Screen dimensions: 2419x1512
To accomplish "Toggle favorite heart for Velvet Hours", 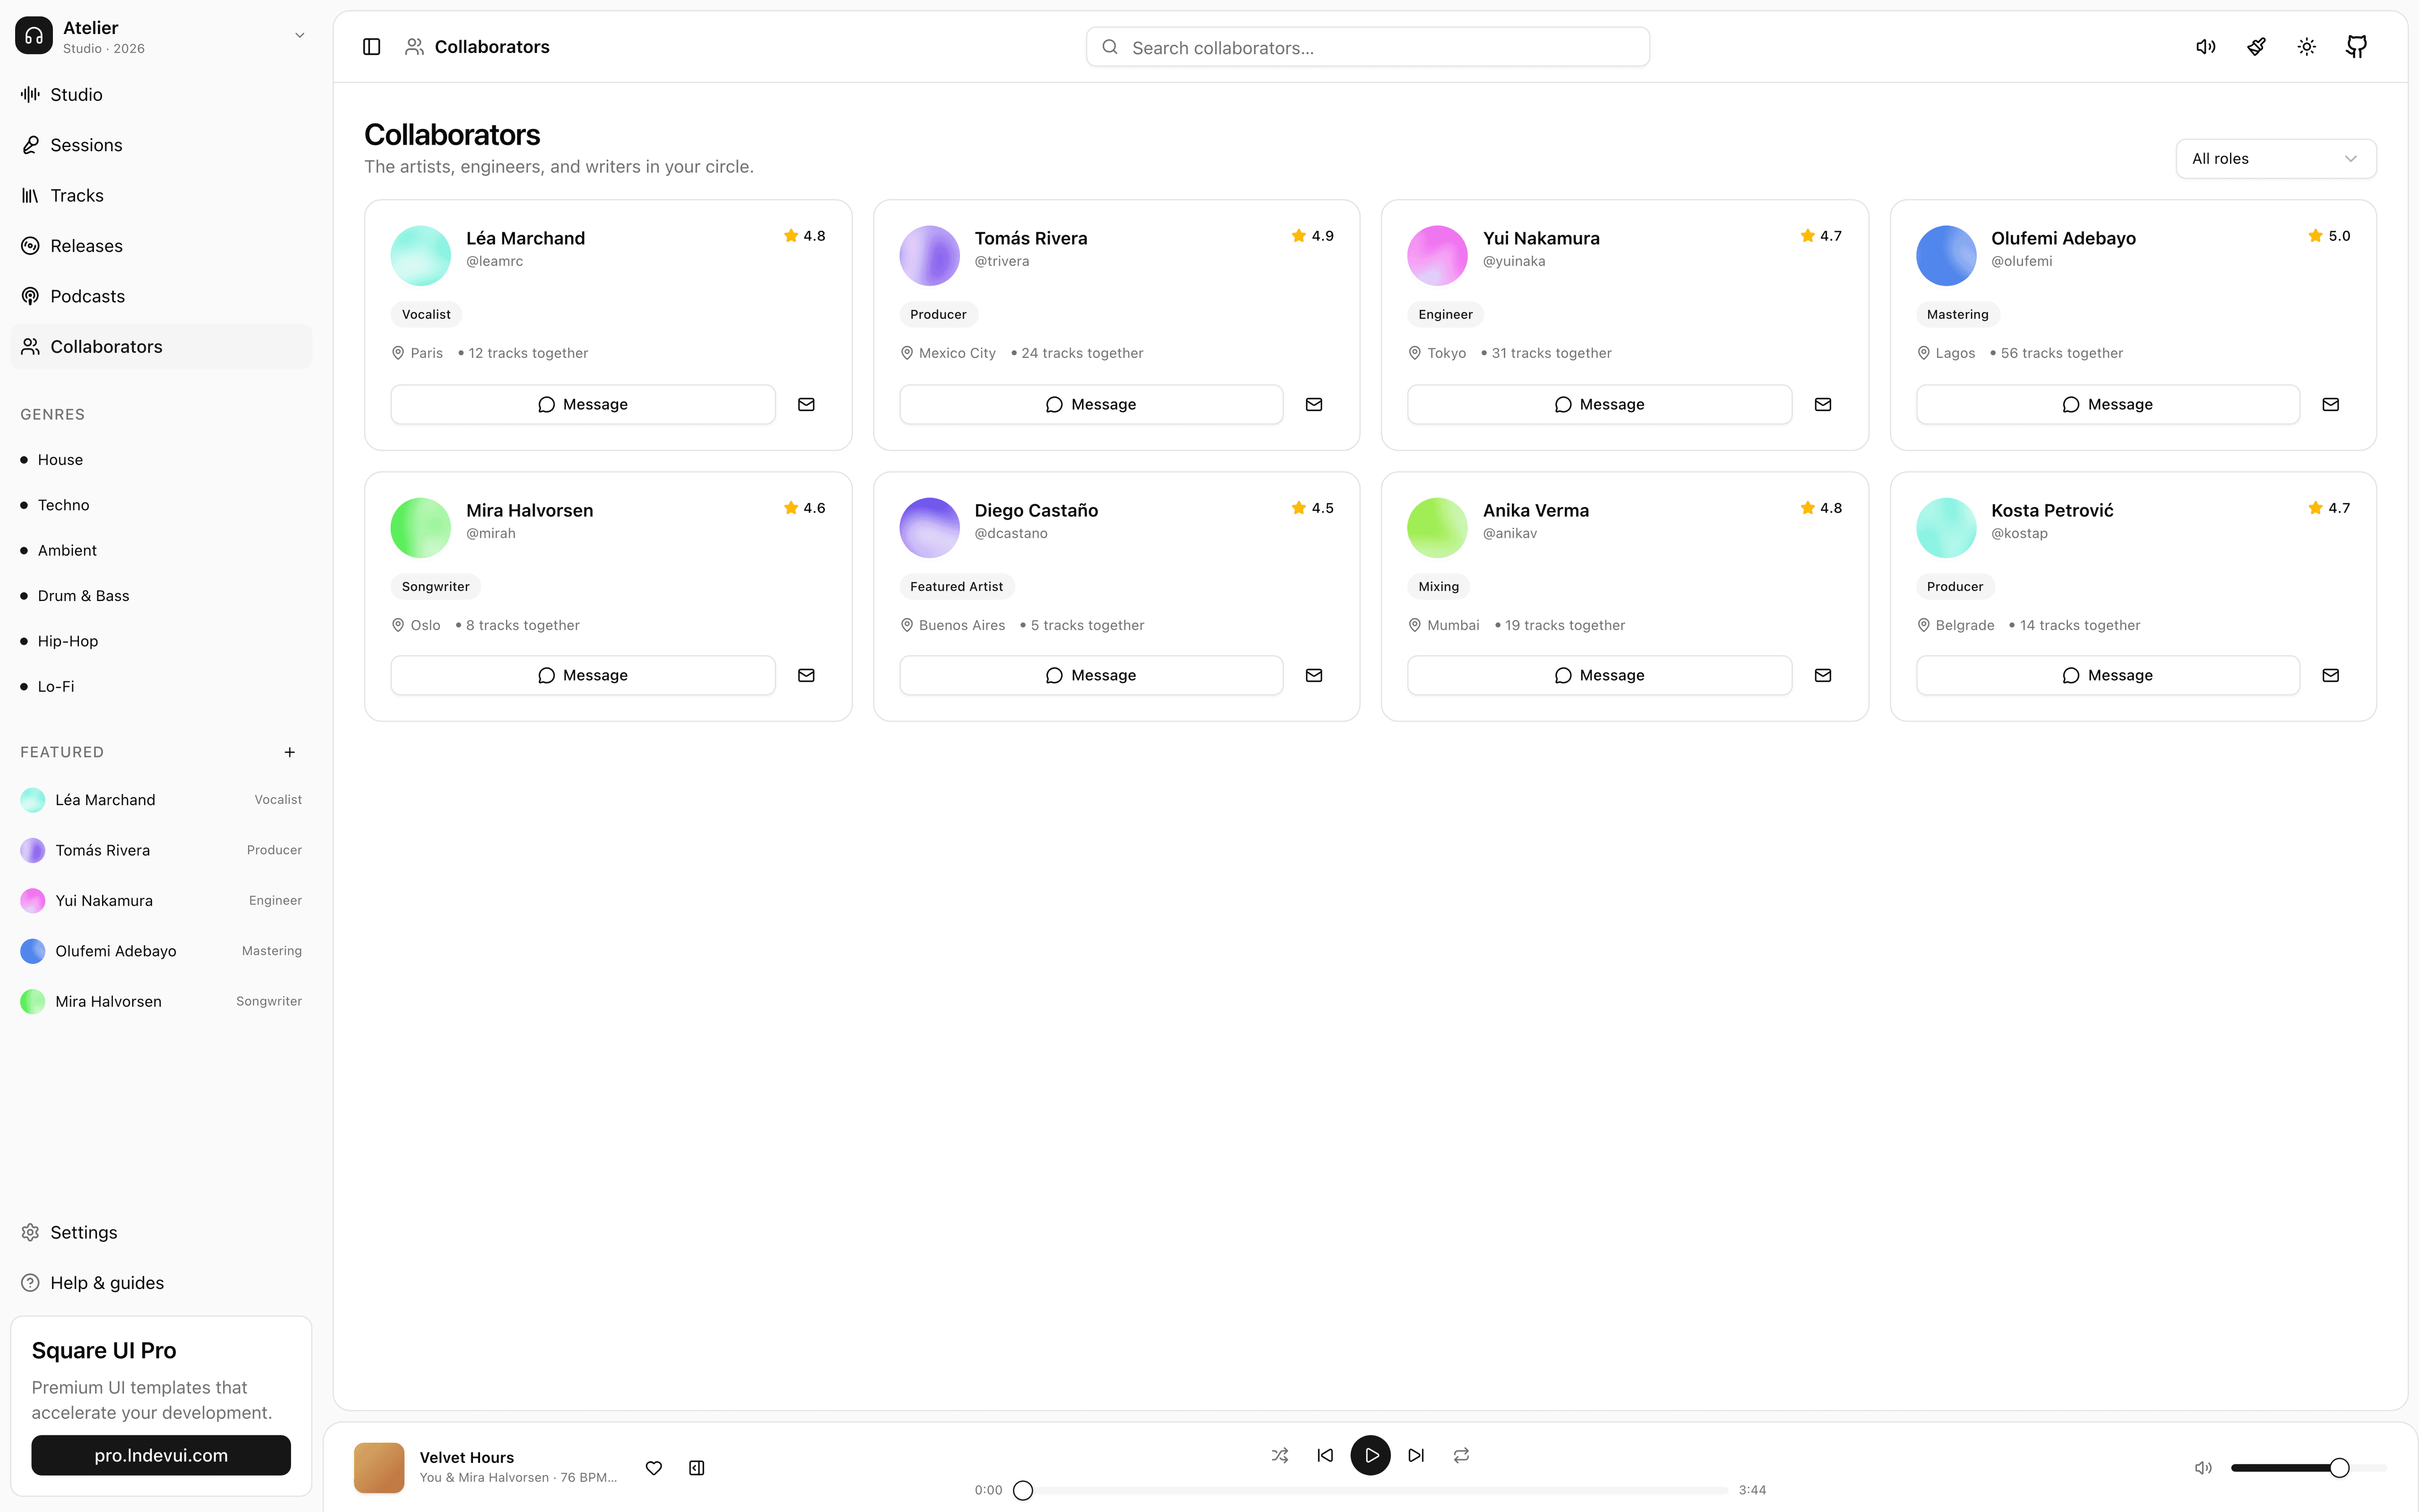I will 654,1468.
